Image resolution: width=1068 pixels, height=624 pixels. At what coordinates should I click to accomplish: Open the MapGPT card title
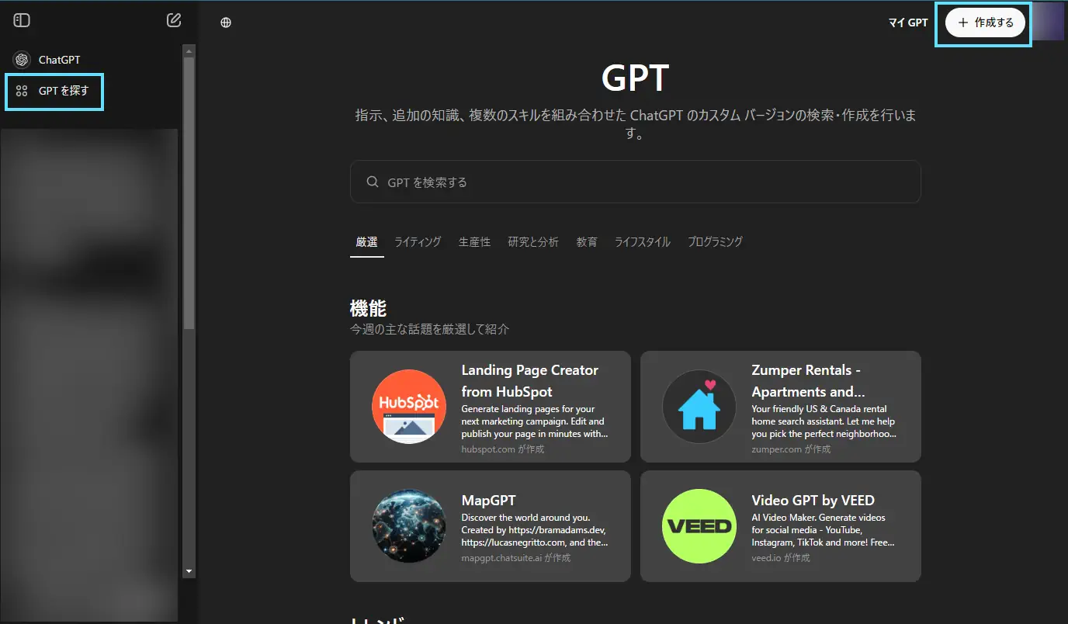tap(488, 500)
